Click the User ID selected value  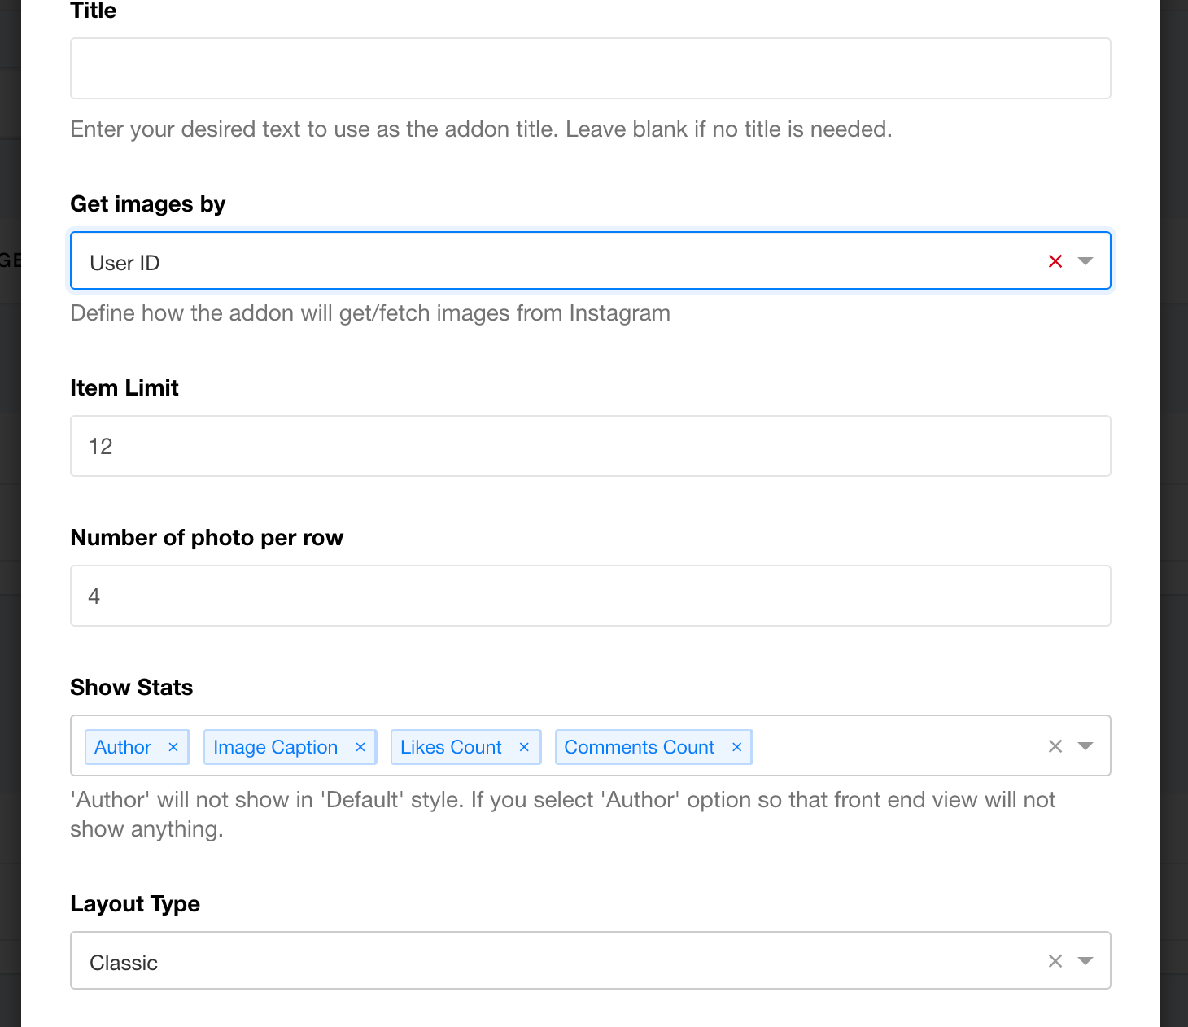124,261
